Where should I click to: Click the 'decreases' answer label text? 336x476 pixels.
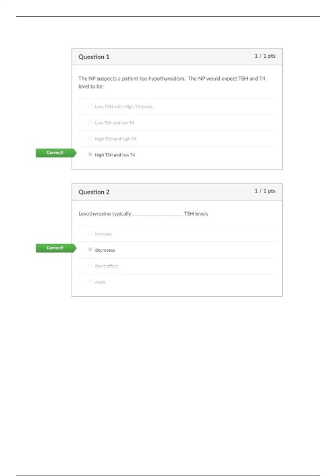click(105, 250)
